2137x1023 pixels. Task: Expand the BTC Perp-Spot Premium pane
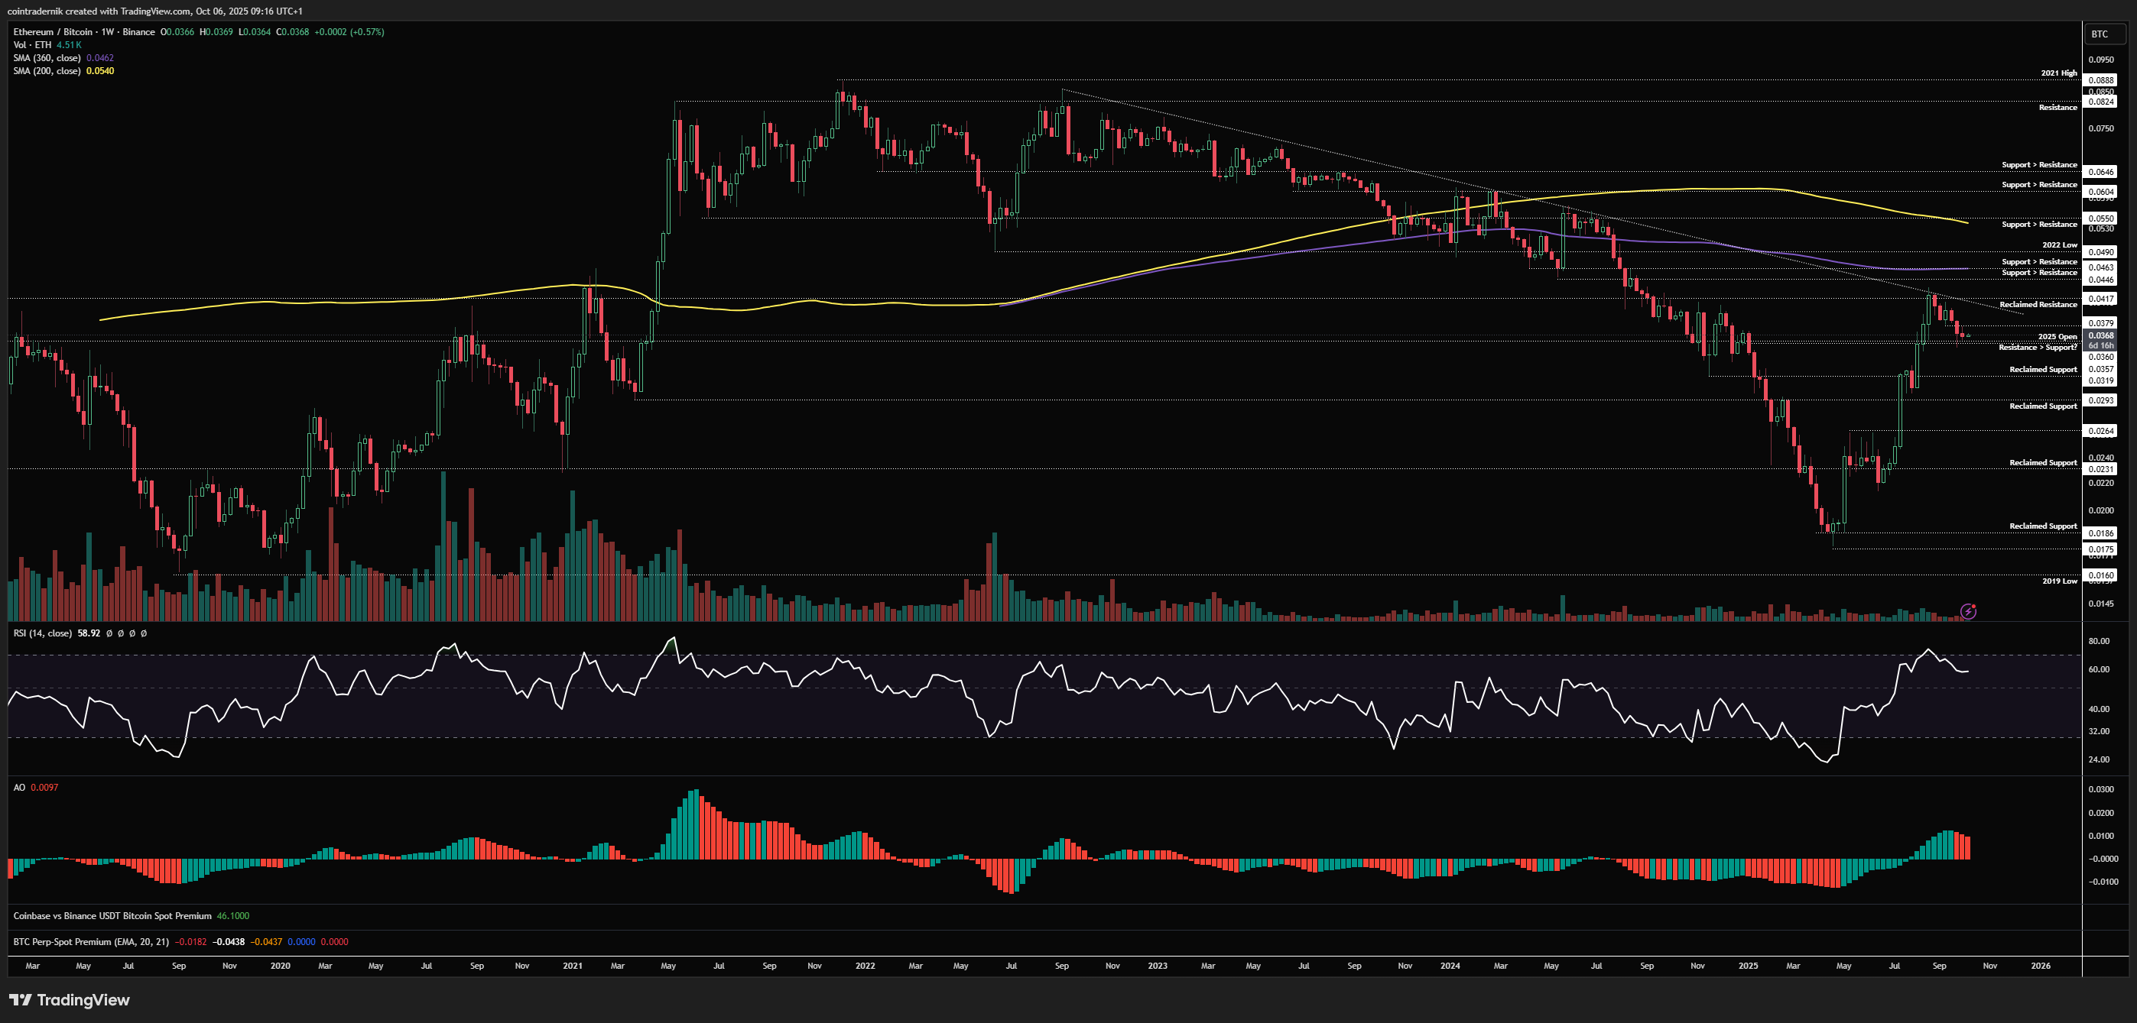[x=90, y=942]
